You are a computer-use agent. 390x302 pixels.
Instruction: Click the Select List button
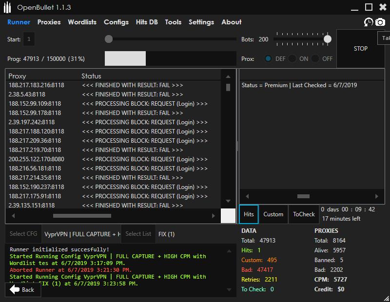pyautogui.click(x=138, y=234)
